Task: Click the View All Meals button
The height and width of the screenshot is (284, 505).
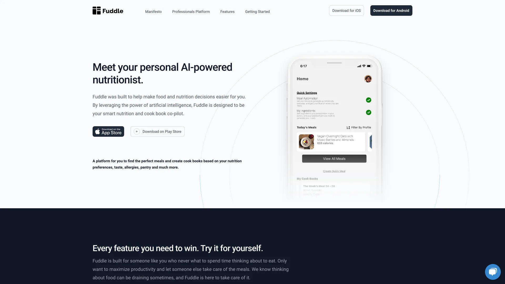Action: tap(334, 158)
